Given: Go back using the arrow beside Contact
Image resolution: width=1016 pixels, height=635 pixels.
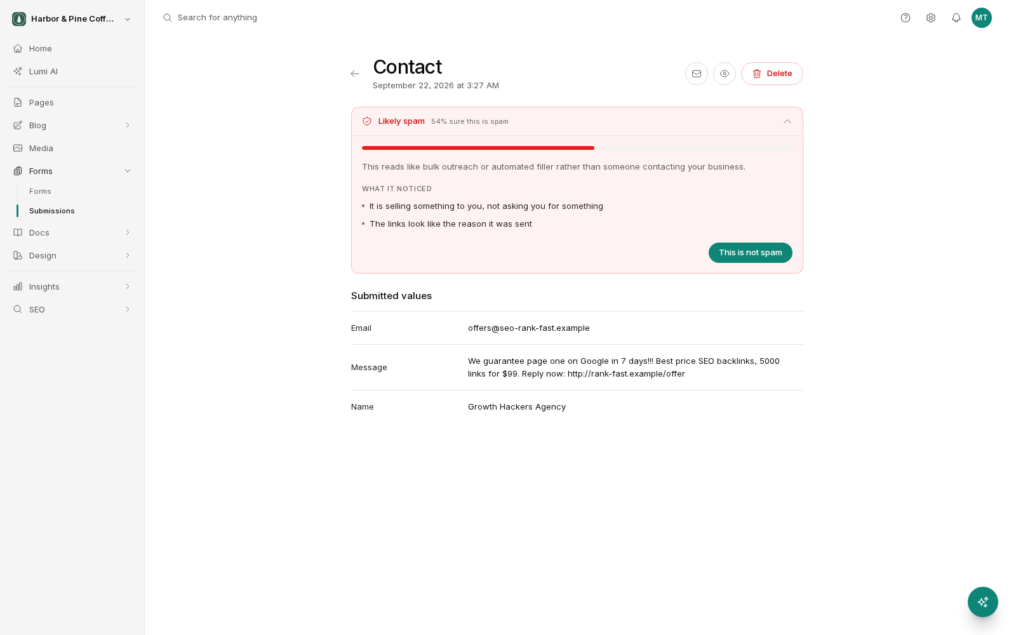Looking at the screenshot, I should point(355,74).
